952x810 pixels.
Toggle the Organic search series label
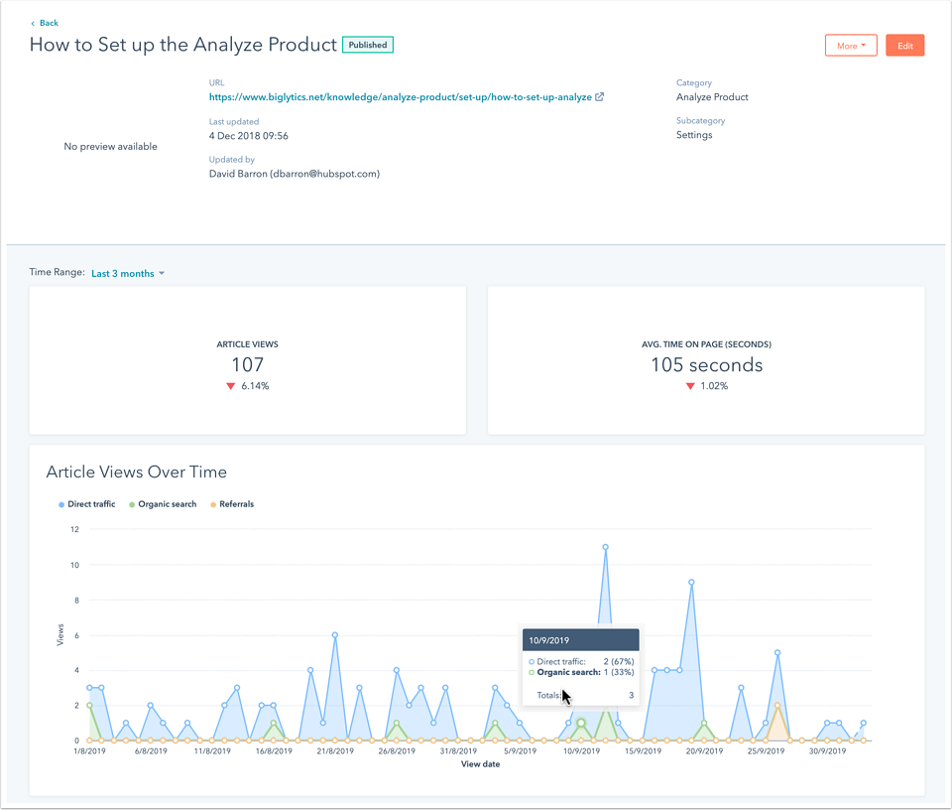click(168, 504)
